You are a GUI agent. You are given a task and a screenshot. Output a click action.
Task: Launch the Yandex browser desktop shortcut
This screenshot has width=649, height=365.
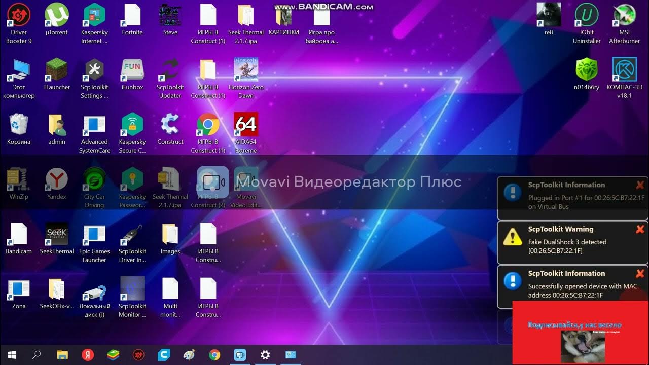point(57,179)
